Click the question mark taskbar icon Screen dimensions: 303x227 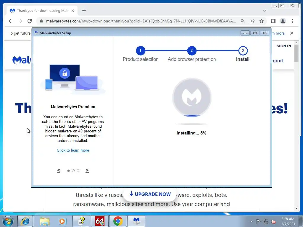[x=81, y=221]
